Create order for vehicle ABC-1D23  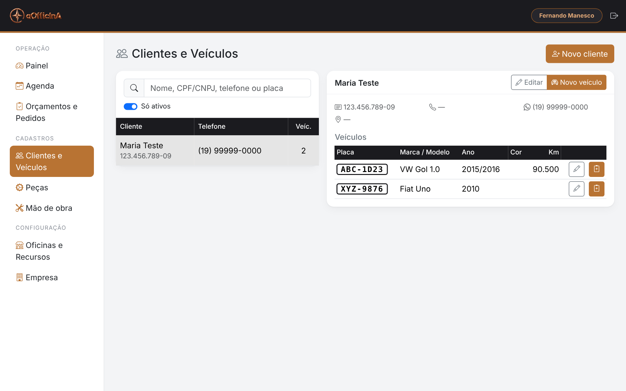click(596, 169)
